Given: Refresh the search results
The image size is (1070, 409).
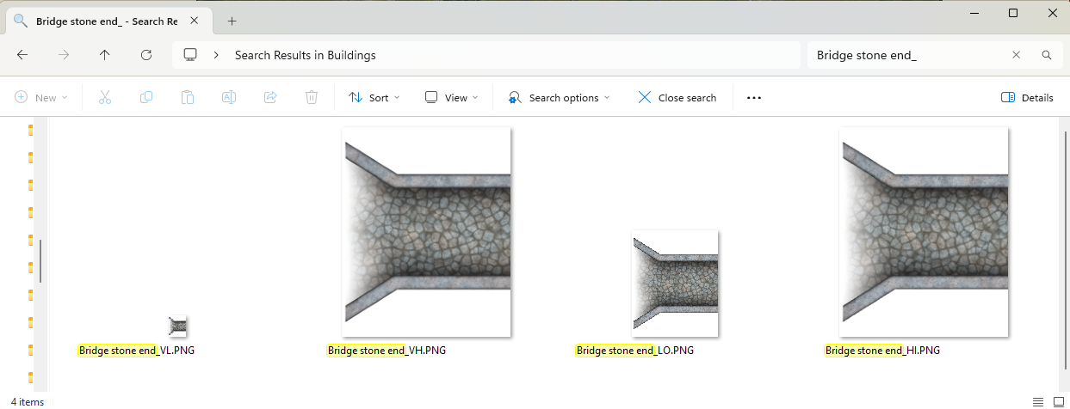Looking at the screenshot, I should [x=146, y=55].
